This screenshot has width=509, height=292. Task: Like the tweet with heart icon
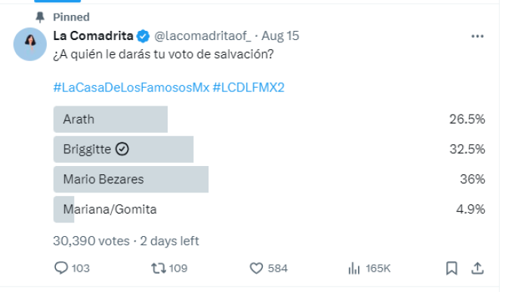point(256,269)
